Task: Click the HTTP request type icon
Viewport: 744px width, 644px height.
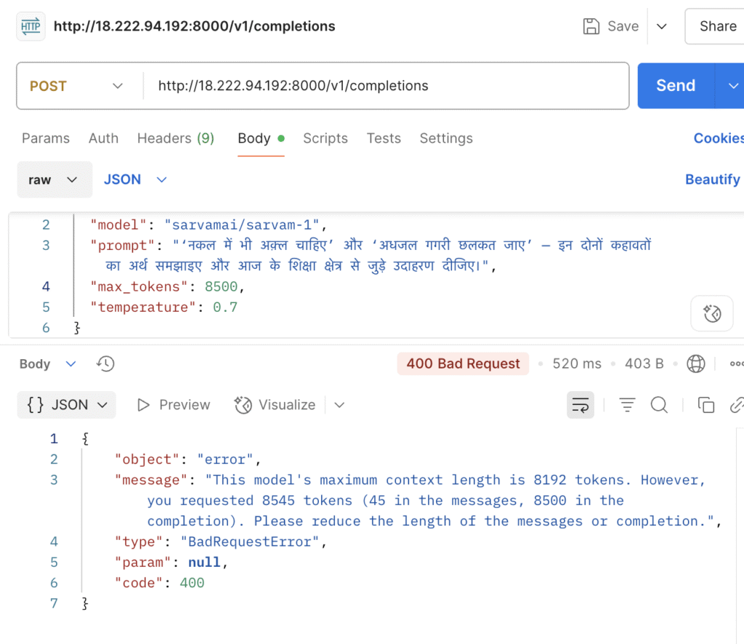Action: pos(31,27)
